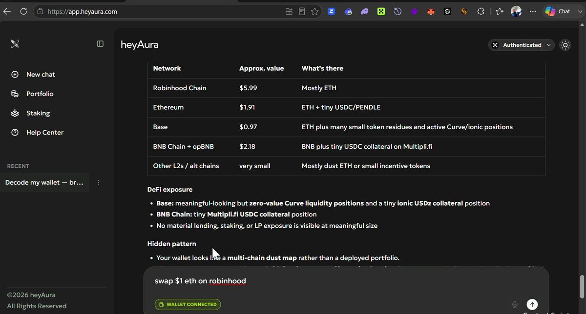This screenshot has width=586, height=314.
Task: Open the clock history extension icon
Action: pos(398,11)
